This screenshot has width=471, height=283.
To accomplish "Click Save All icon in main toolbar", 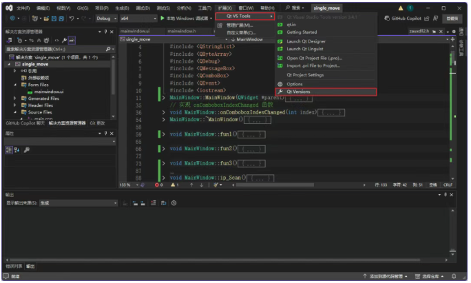I will [61, 19].
